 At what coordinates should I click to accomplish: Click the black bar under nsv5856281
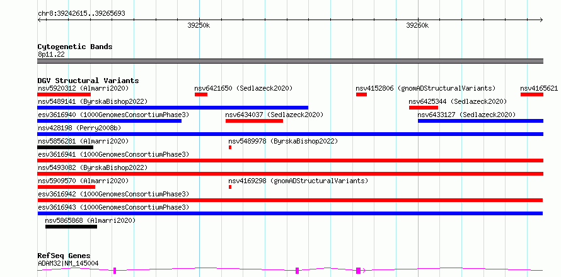click(66, 147)
